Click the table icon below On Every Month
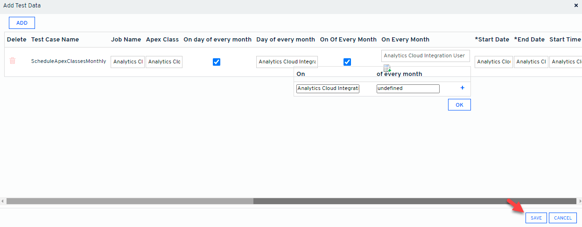Image resolution: width=582 pixels, height=227 pixels. coord(387,68)
